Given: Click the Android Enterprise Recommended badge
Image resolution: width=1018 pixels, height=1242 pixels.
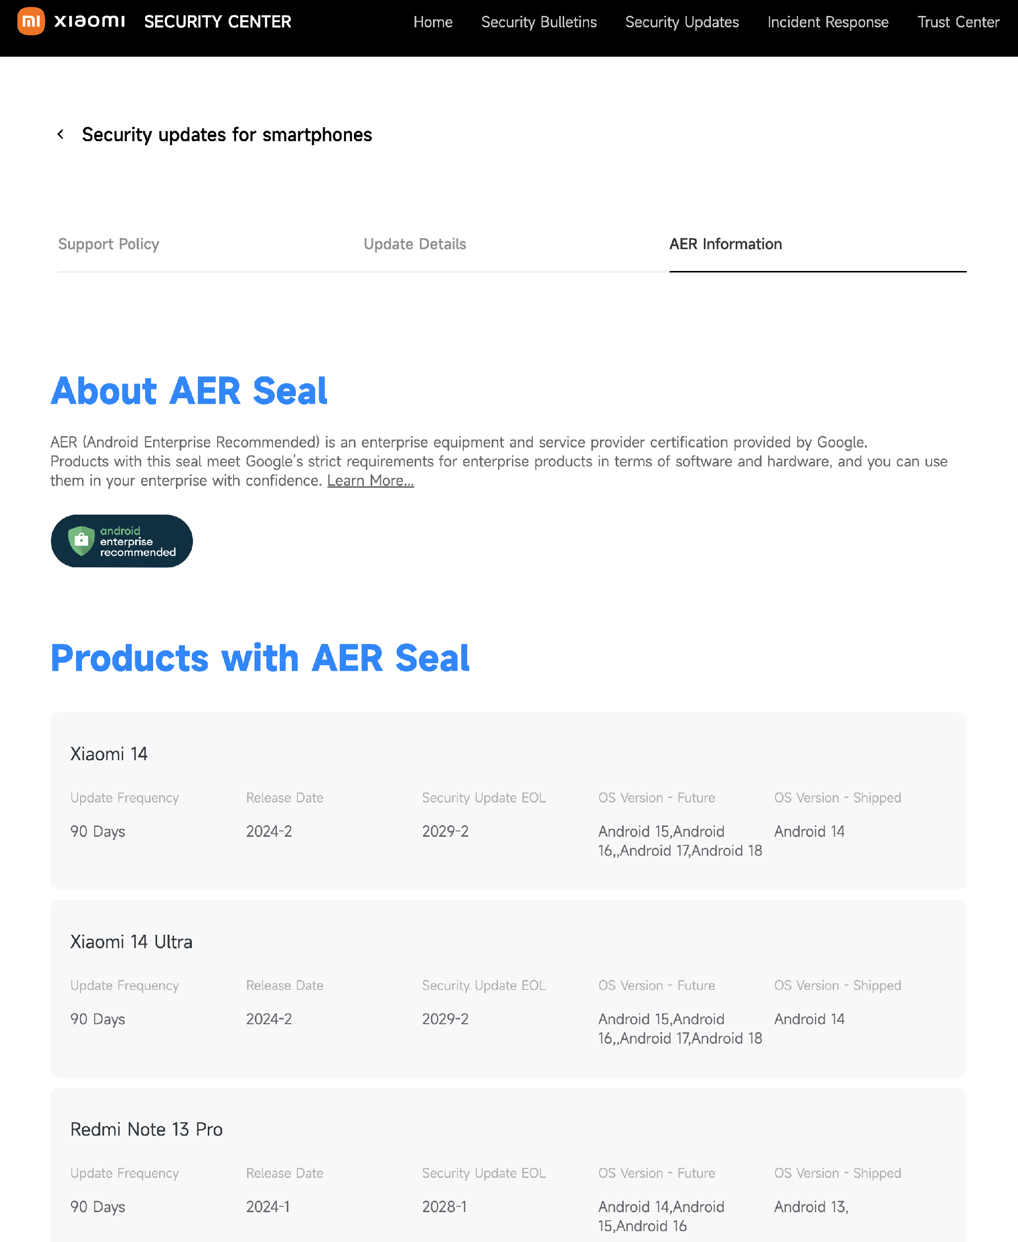Looking at the screenshot, I should click(121, 540).
